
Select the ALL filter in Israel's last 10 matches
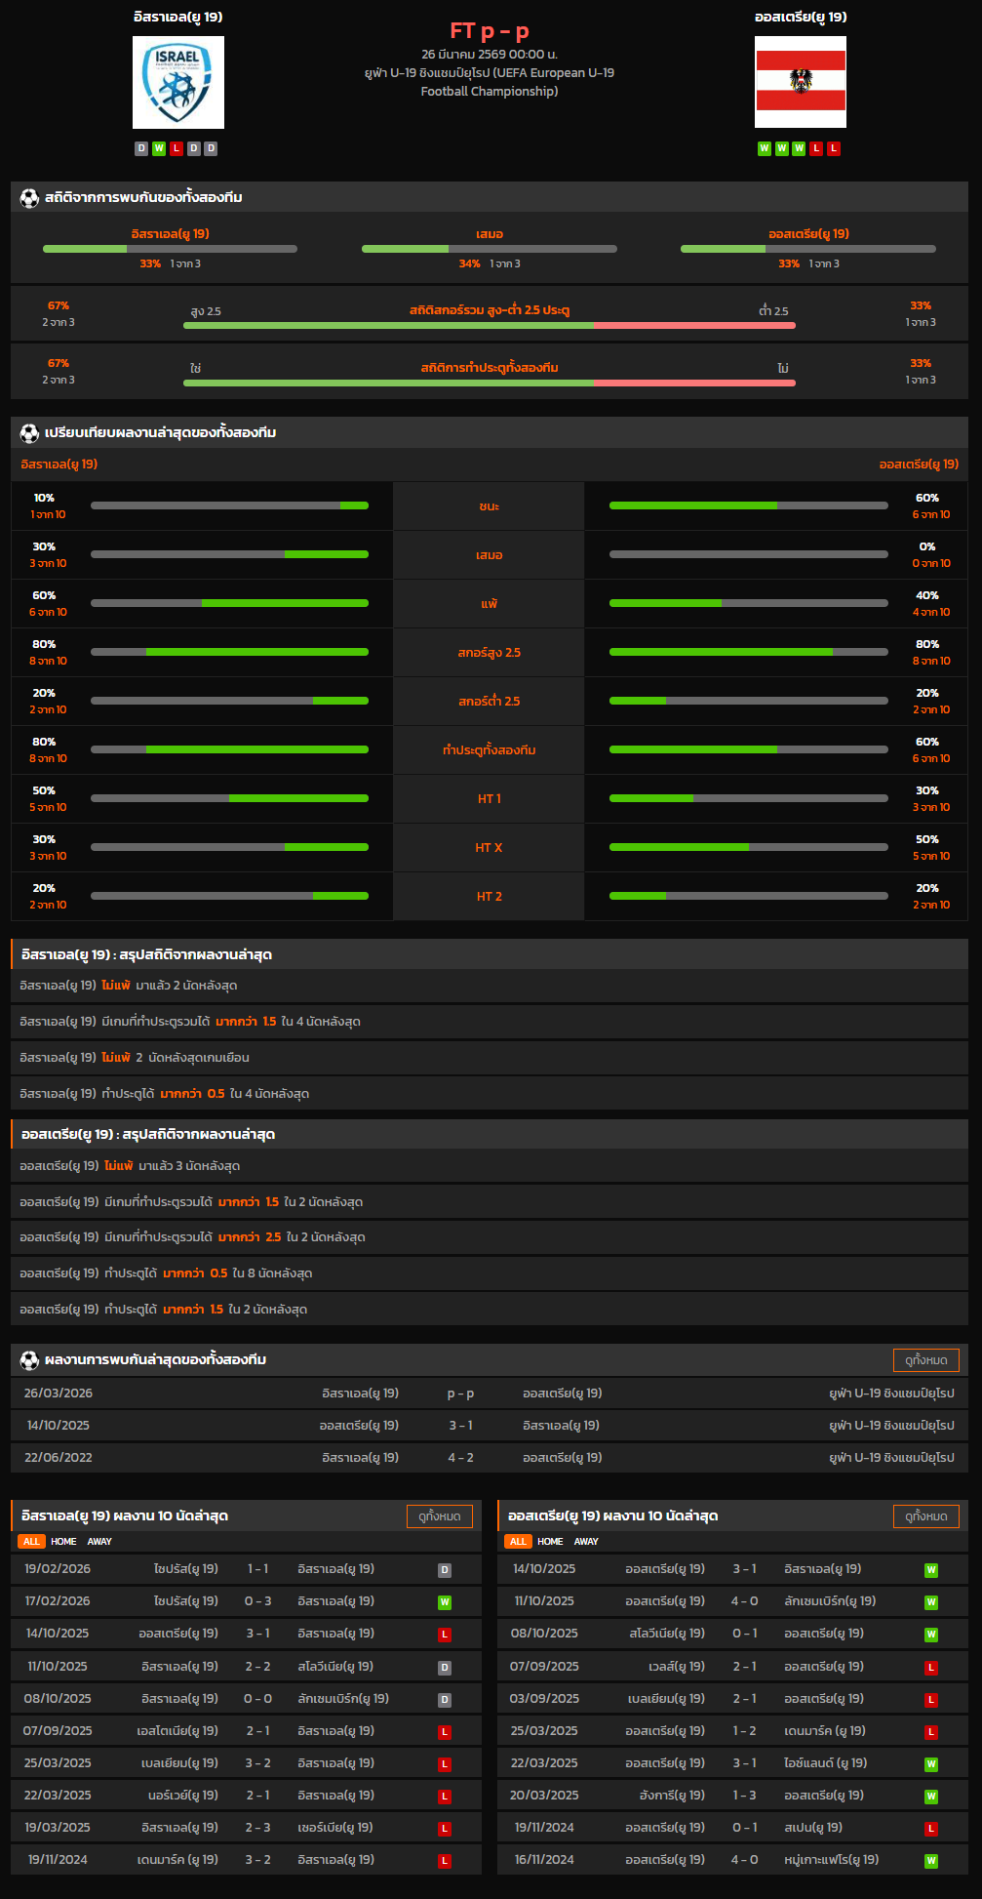point(31,1542)
